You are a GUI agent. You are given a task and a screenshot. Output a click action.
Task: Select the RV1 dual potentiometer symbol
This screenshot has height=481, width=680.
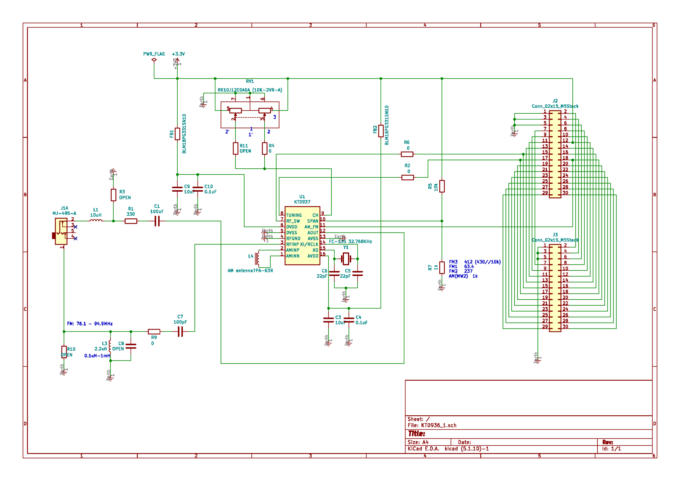pos(250,115)
